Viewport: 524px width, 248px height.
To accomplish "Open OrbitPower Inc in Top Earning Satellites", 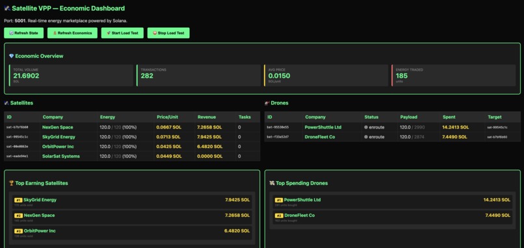I will 132,232.
